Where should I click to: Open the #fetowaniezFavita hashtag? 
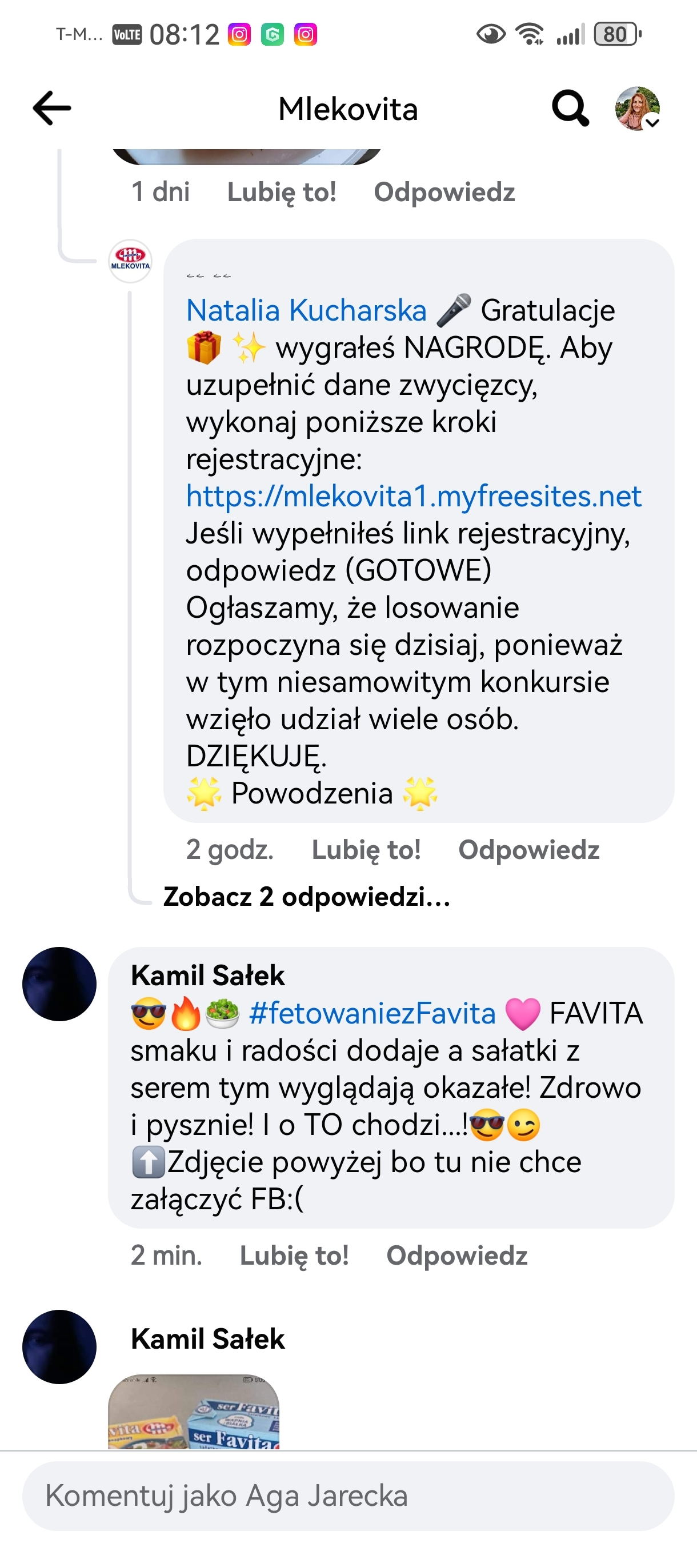tap(372, 1013)
